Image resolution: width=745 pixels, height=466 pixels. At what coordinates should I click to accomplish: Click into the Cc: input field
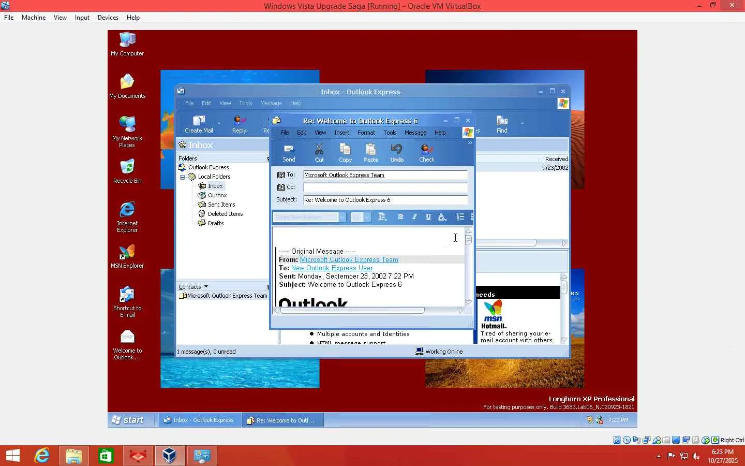click(385, 187)
